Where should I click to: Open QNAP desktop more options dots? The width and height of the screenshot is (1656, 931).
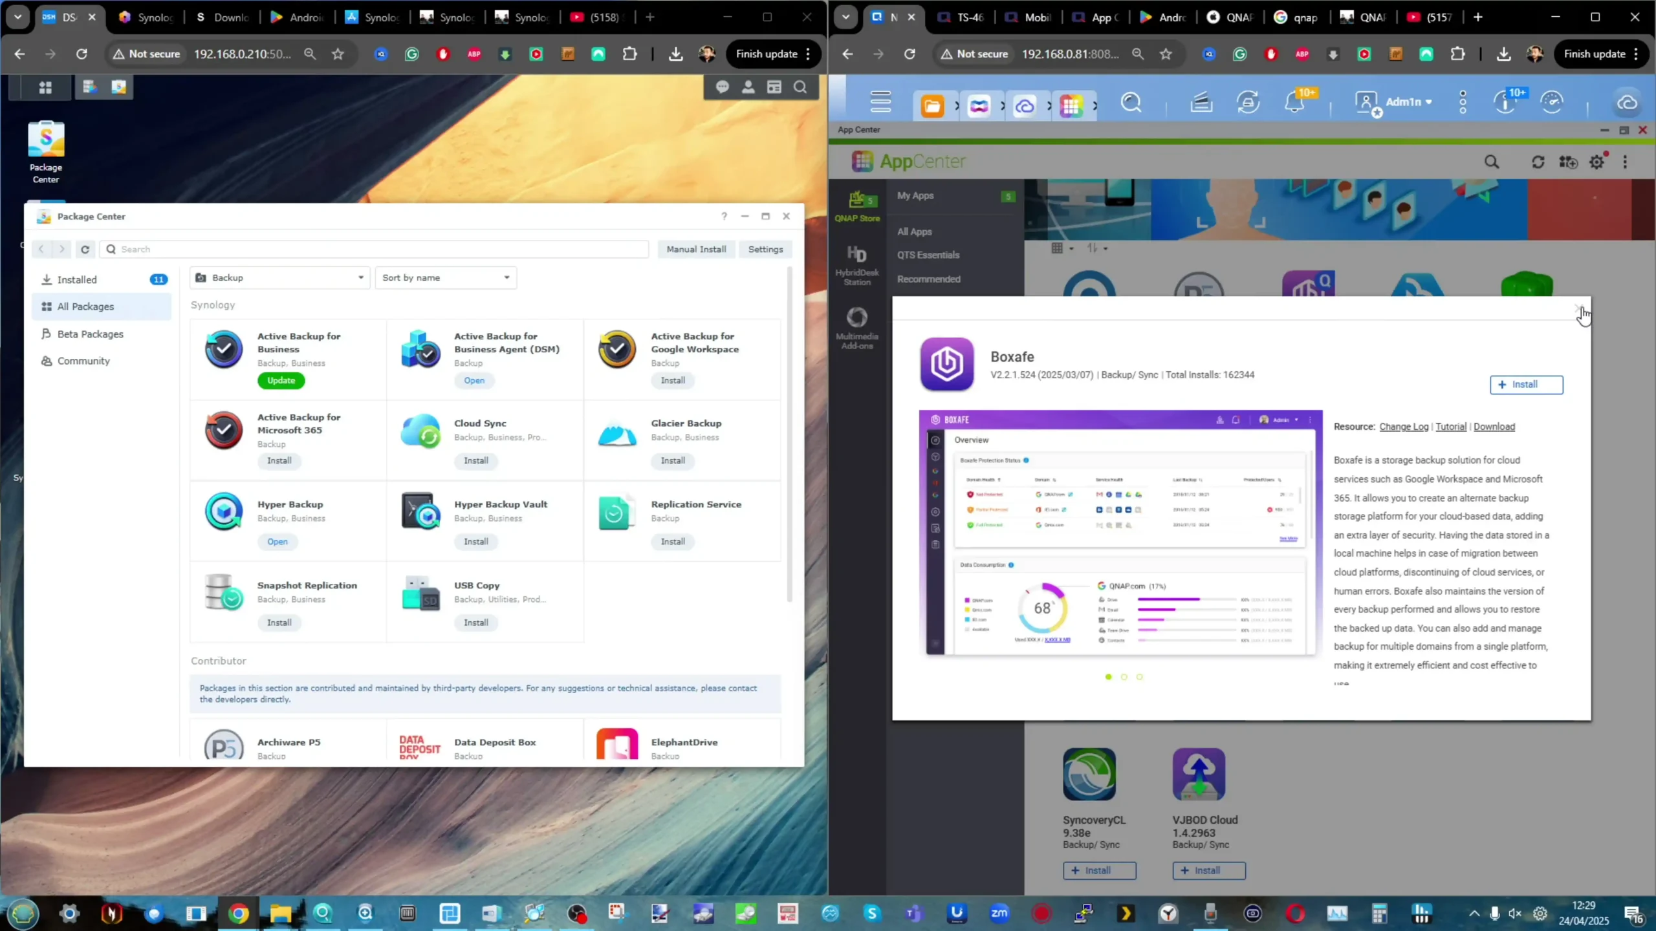click(1463, 103)
